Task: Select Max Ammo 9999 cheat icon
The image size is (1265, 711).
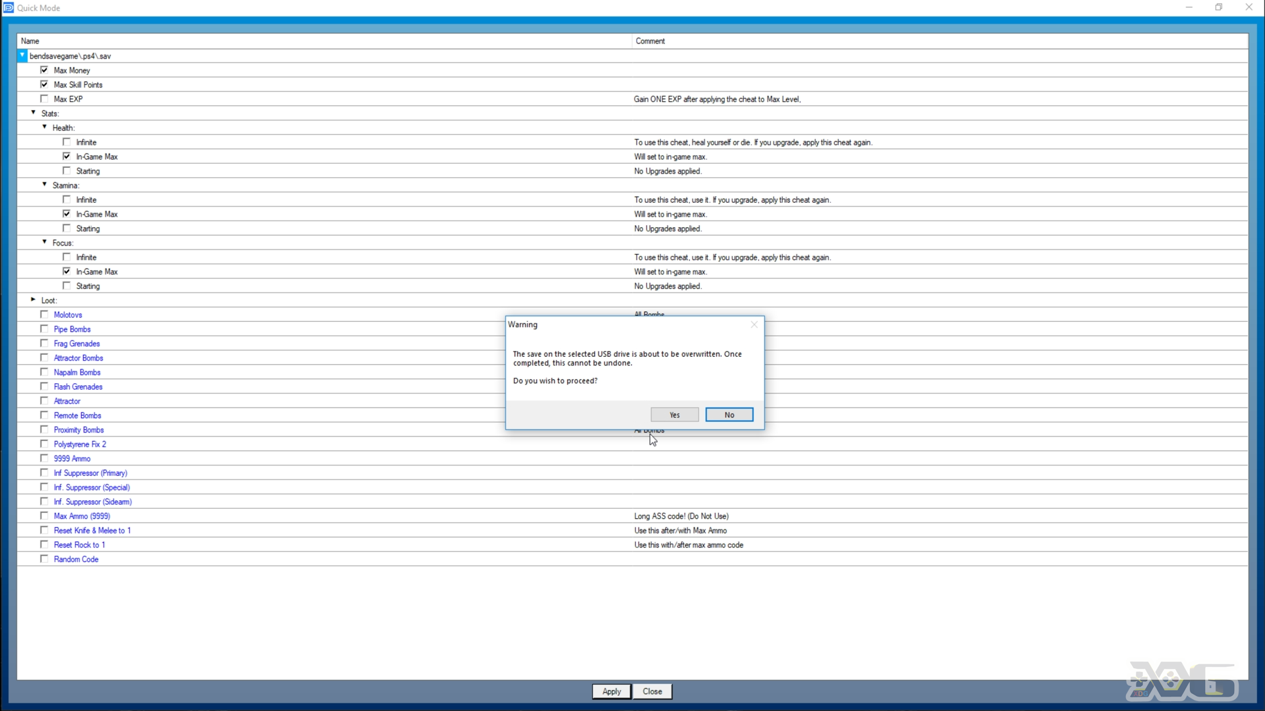Action: (x=44, y=515)
